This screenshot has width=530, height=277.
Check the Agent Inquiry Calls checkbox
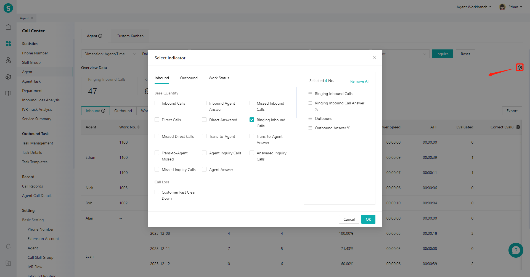click(x=204, y=153)
